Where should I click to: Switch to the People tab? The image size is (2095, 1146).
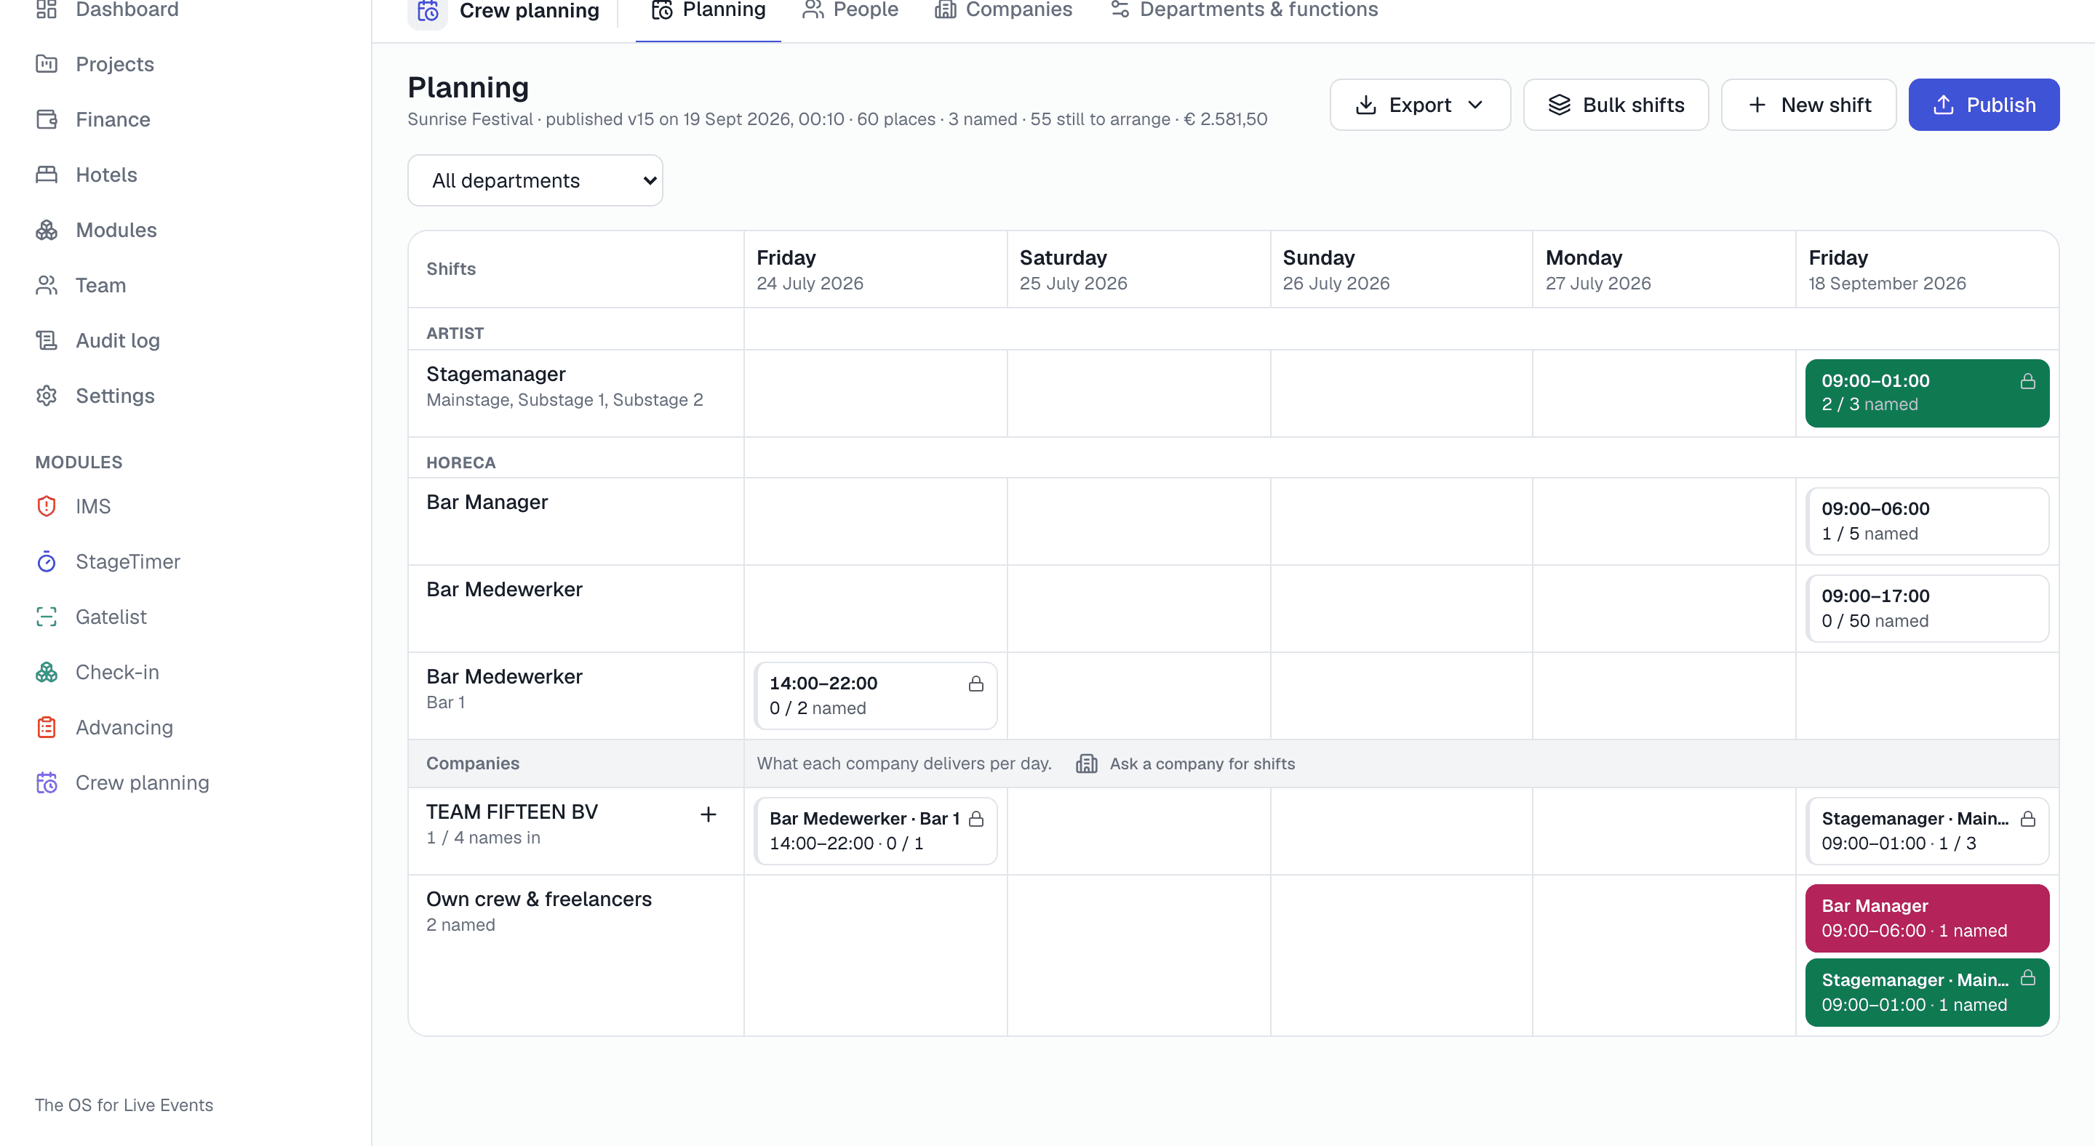tap(850, 11)
